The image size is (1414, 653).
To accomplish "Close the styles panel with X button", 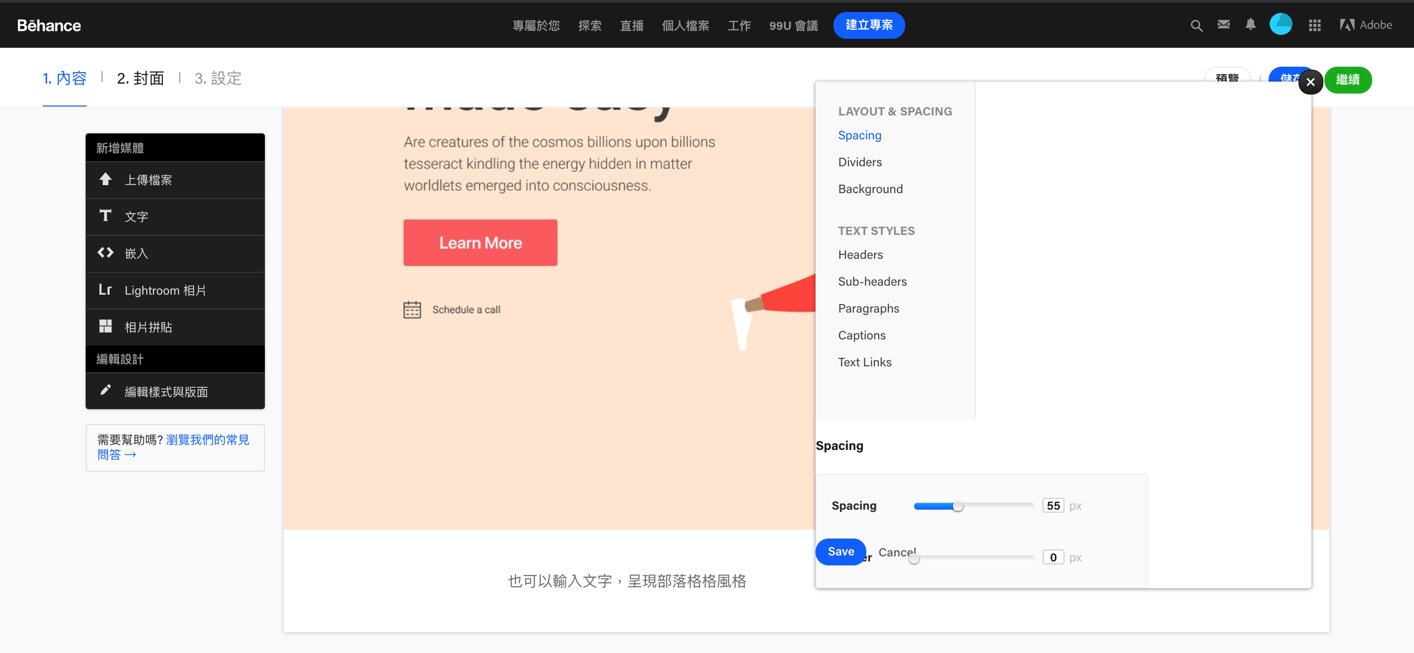I will [1310, 82].
